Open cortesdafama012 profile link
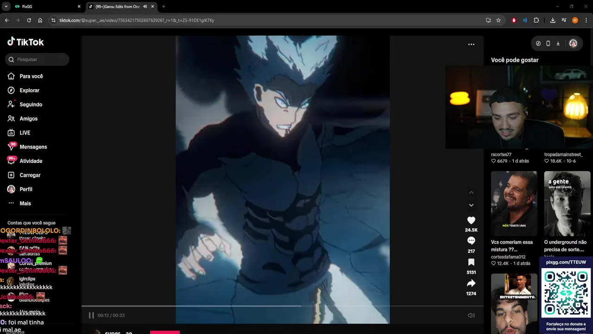Image resolution: width=593 pixels, height=334 pixels. pos(508,257)
